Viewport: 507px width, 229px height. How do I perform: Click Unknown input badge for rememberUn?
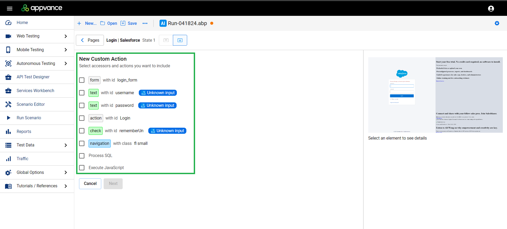167,131
